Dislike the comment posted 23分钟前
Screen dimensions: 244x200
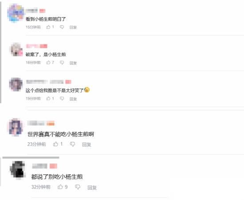coord(72,144)
